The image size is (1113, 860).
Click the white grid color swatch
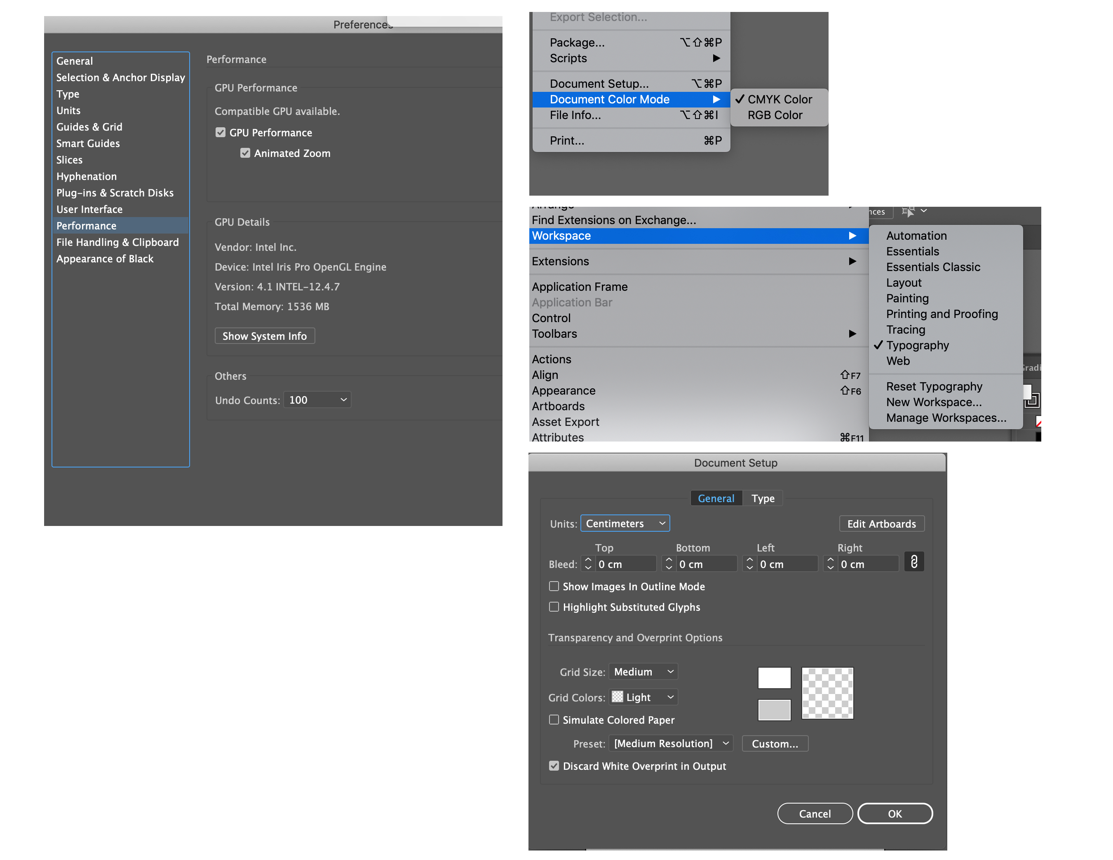774,678
